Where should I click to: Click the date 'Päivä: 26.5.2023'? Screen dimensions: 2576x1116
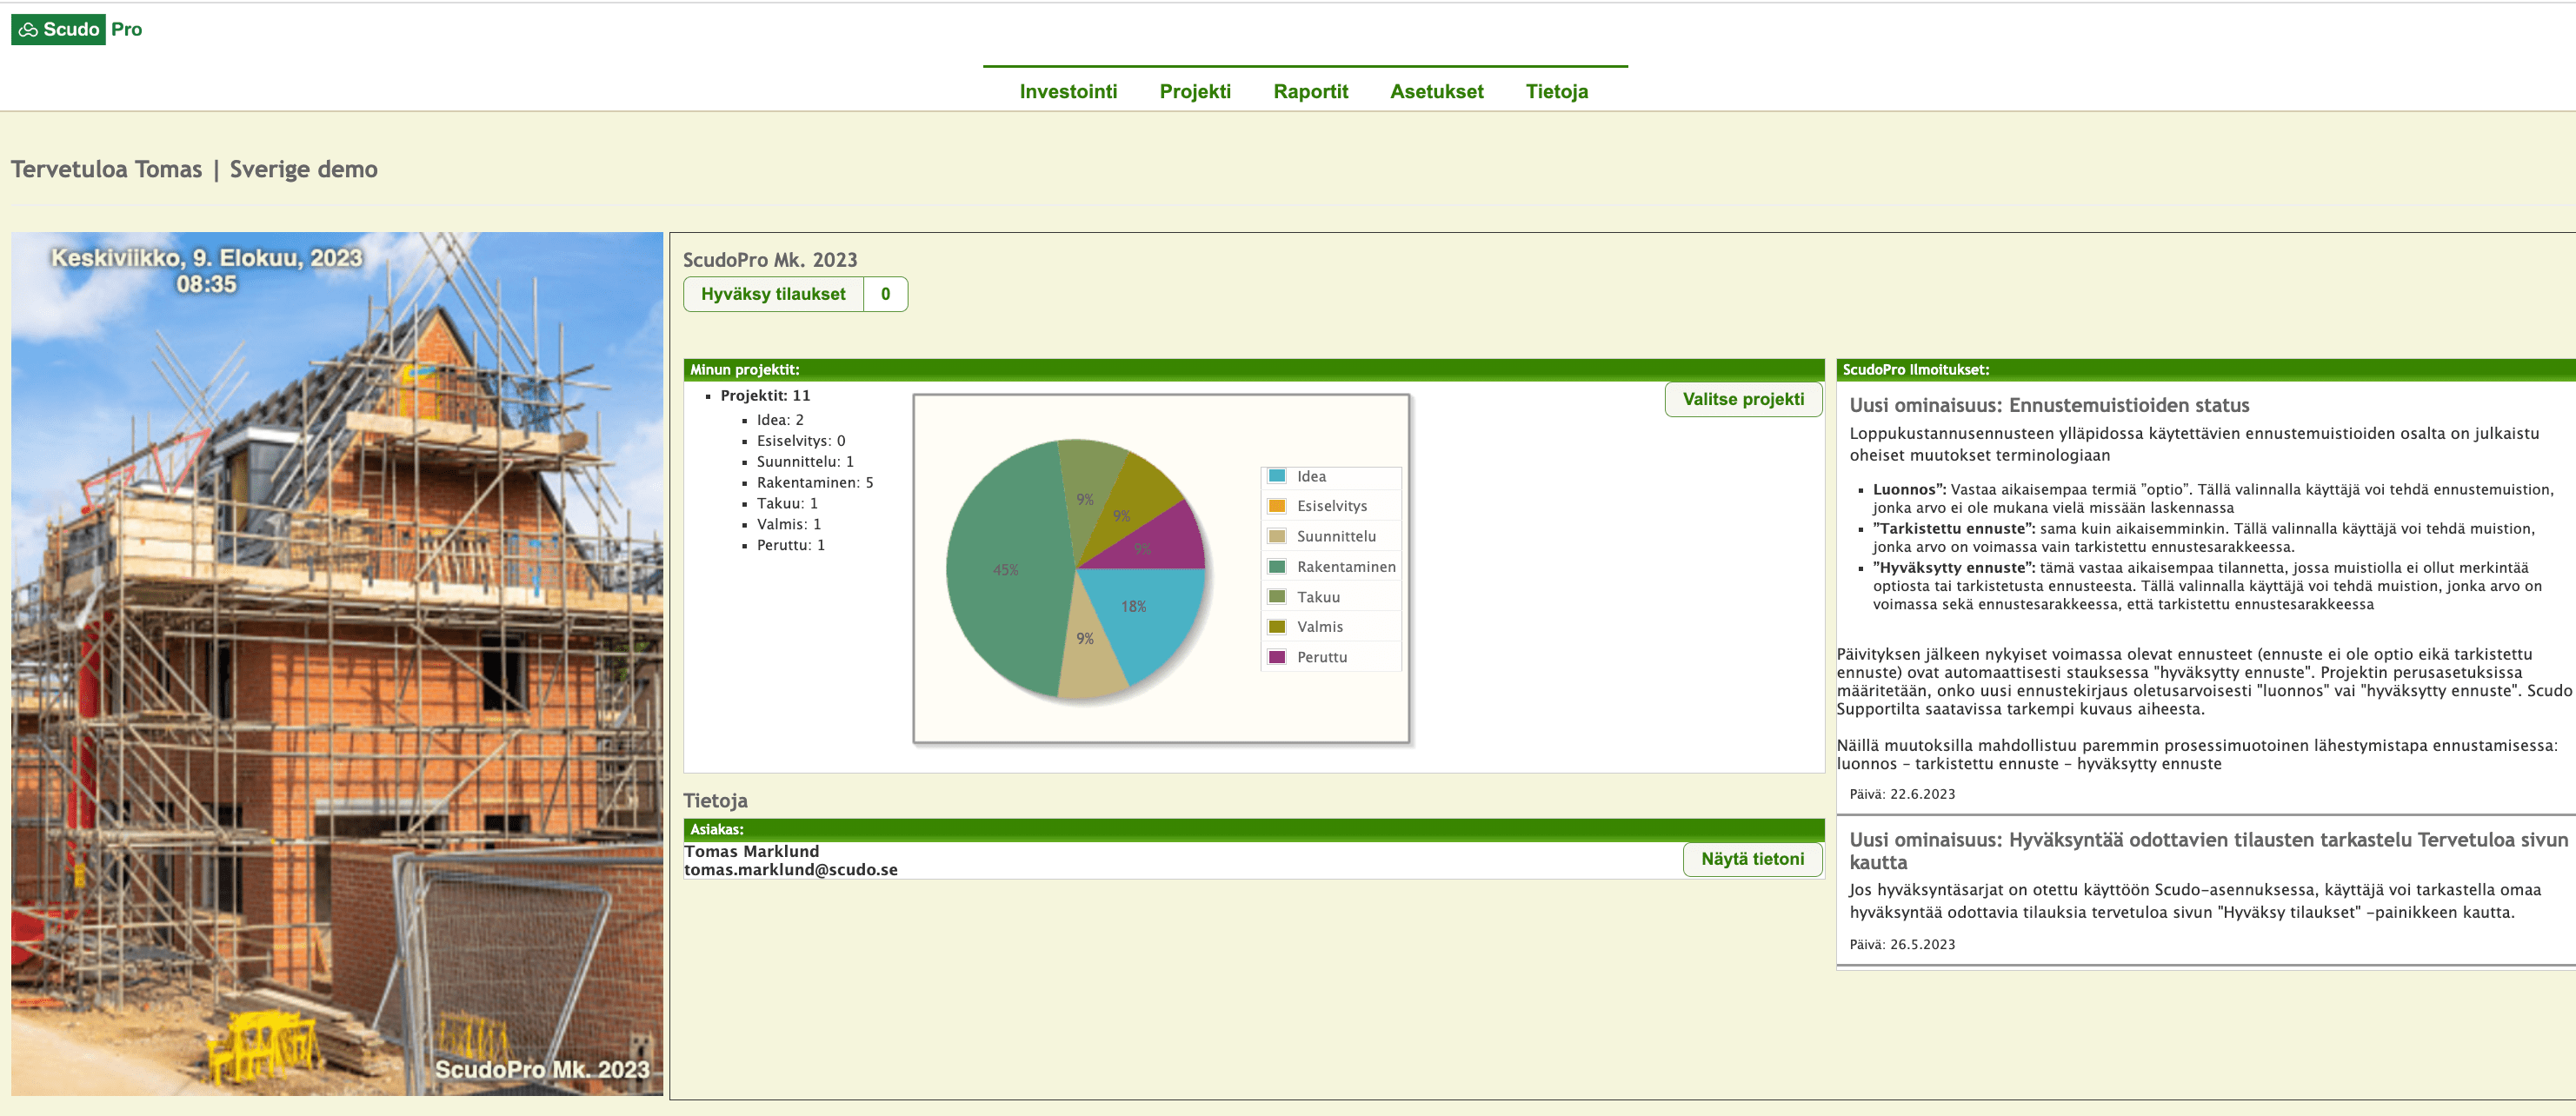[1902, 945]
